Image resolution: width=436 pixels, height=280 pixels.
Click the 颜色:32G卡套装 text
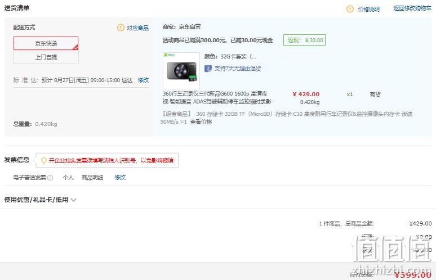[230, 57]
